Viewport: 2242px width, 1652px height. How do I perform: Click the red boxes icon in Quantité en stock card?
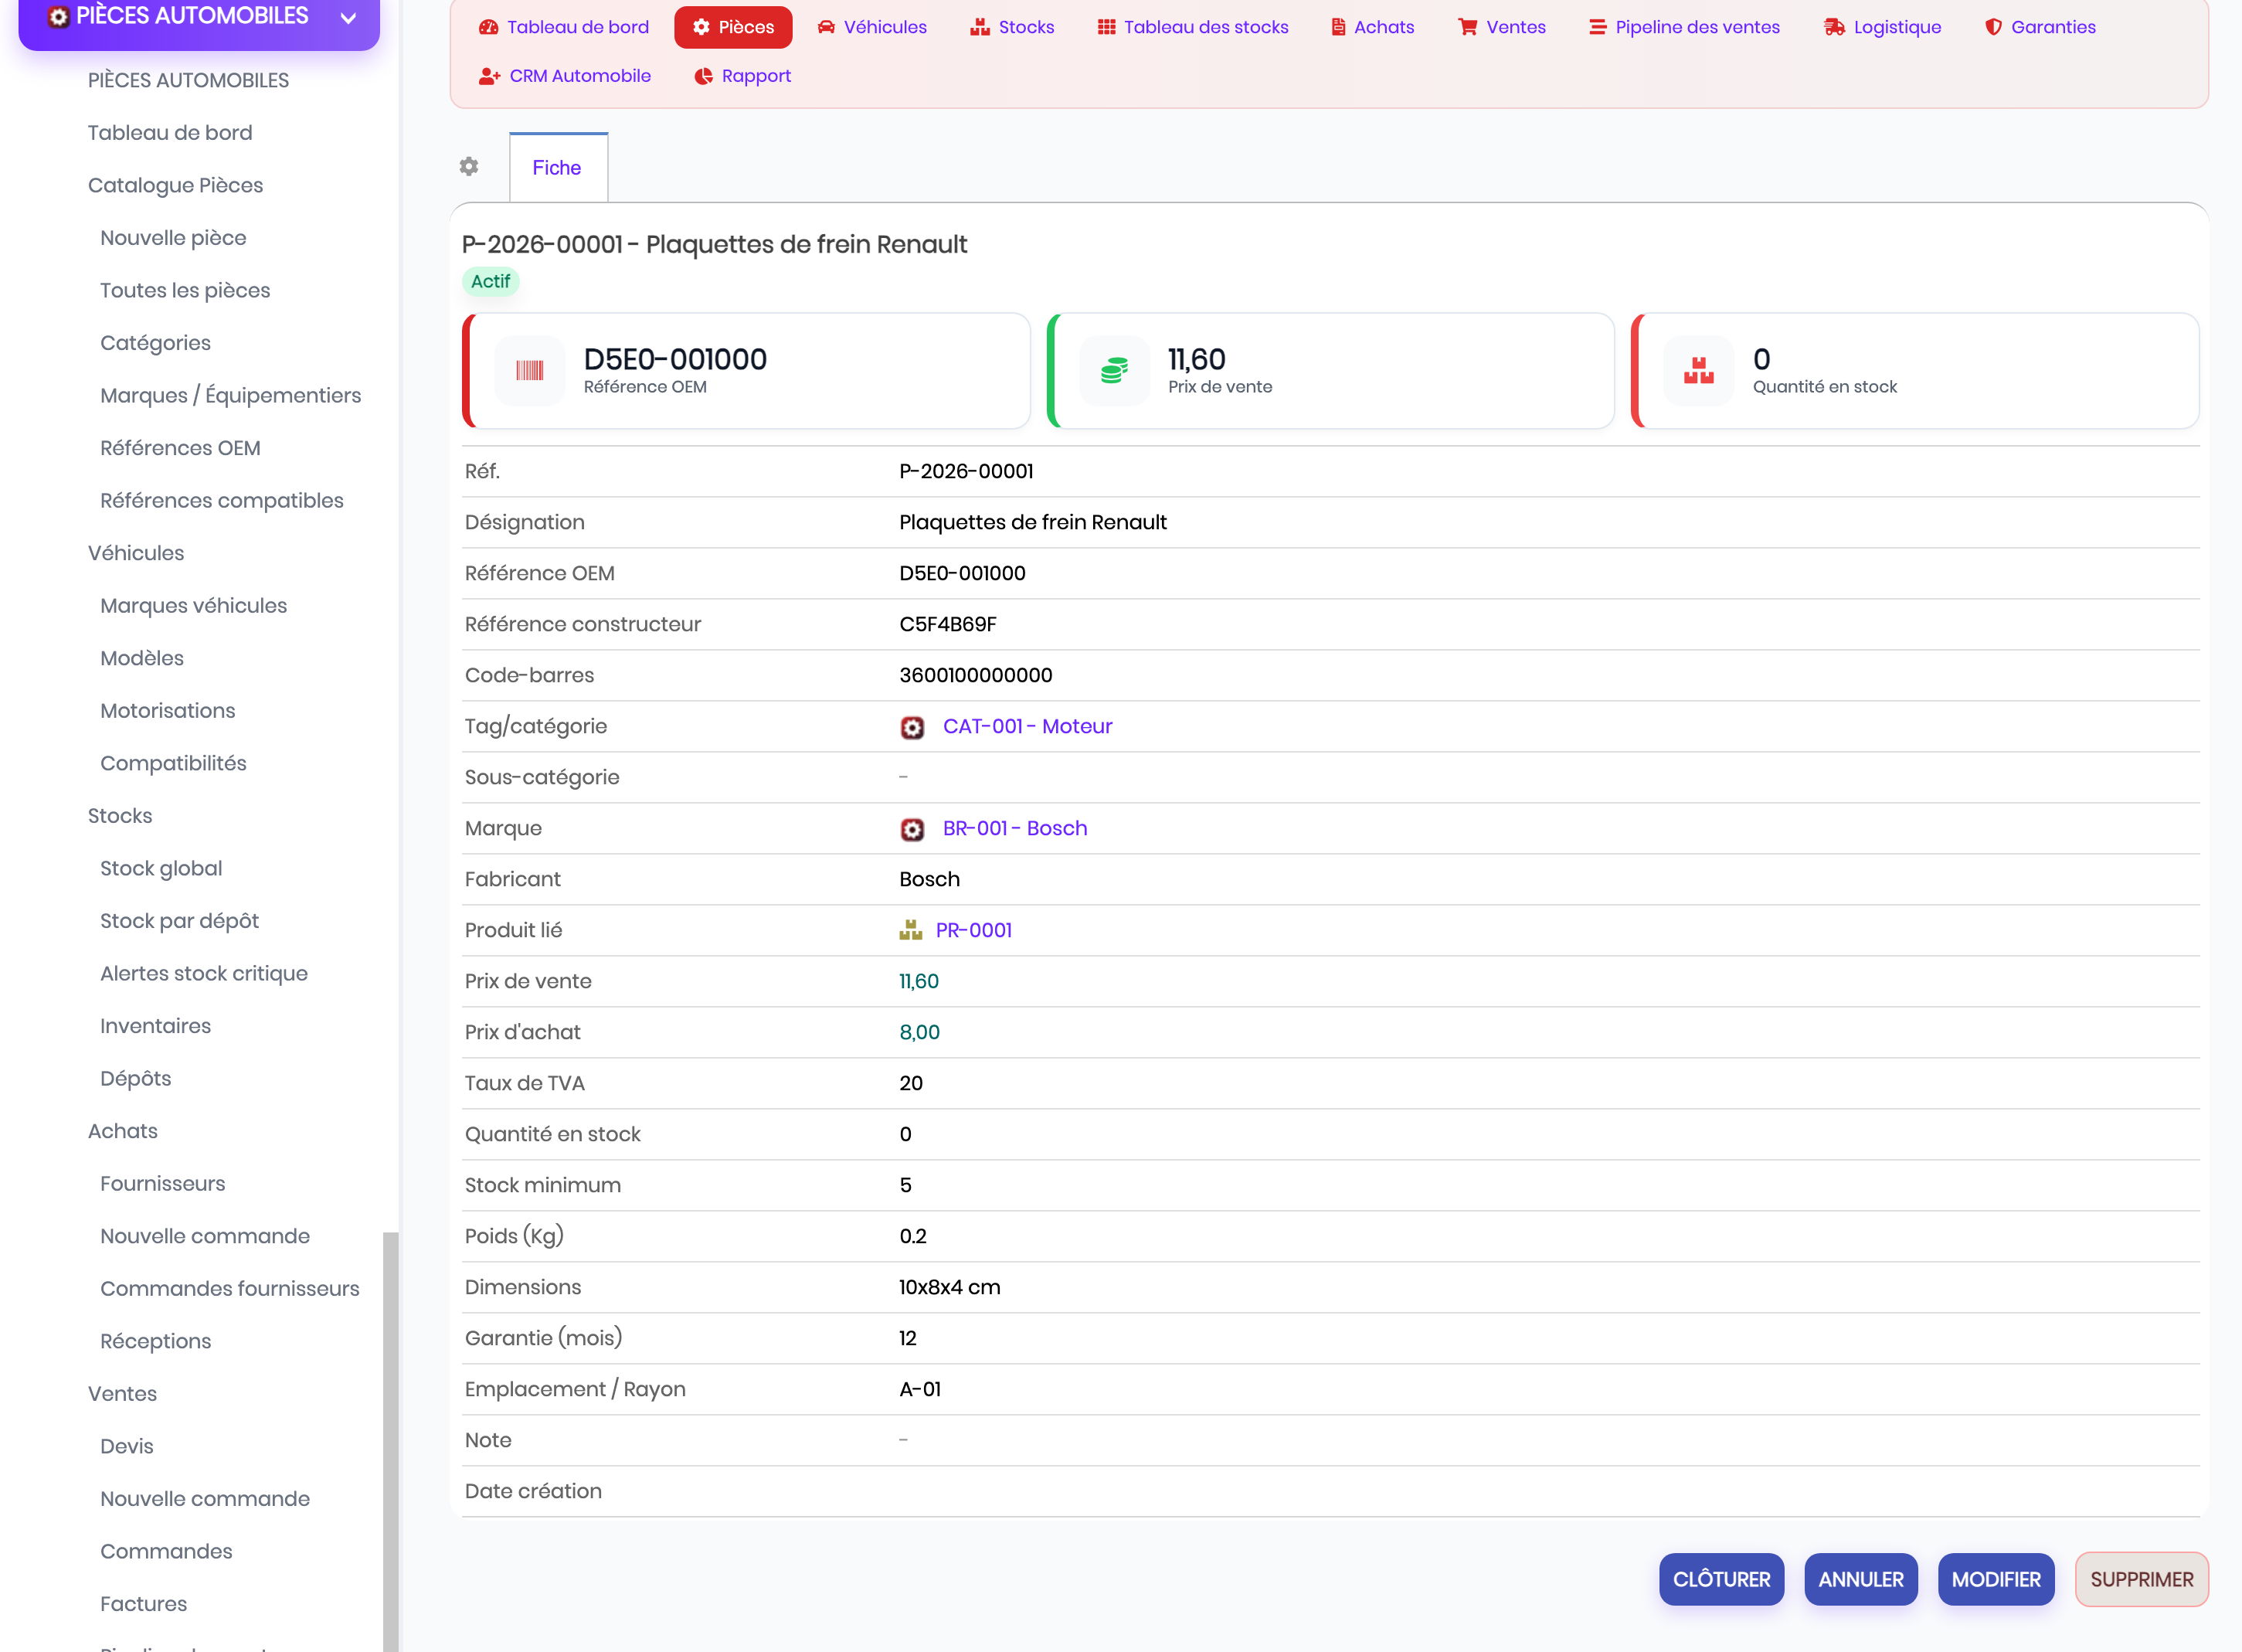pos(1698,371)
